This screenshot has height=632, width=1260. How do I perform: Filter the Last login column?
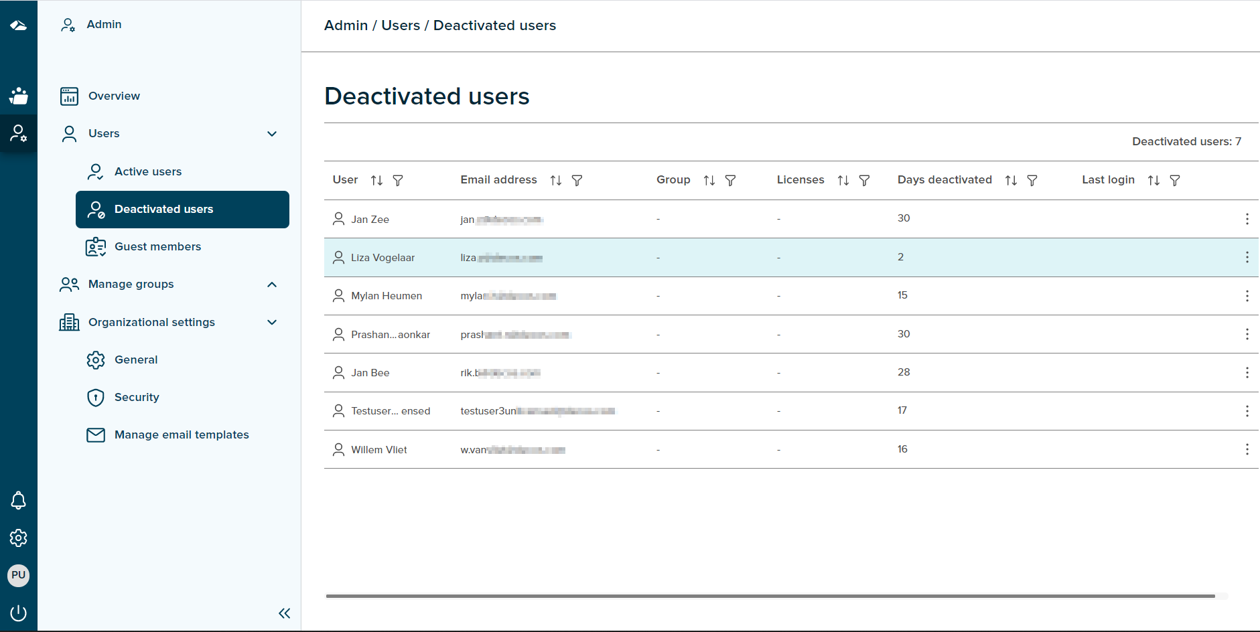pos(1175,180)
